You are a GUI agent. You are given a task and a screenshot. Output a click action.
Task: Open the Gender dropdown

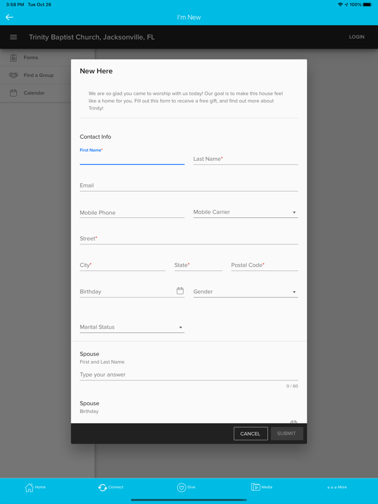point(246,291)
